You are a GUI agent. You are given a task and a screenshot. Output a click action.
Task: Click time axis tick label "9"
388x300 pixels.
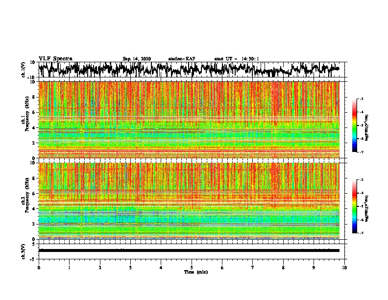coord(314,268)
